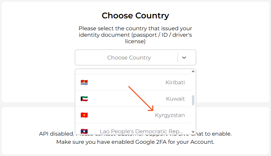
Task: Select Kiribati from the country list
Action: (133, 82)
